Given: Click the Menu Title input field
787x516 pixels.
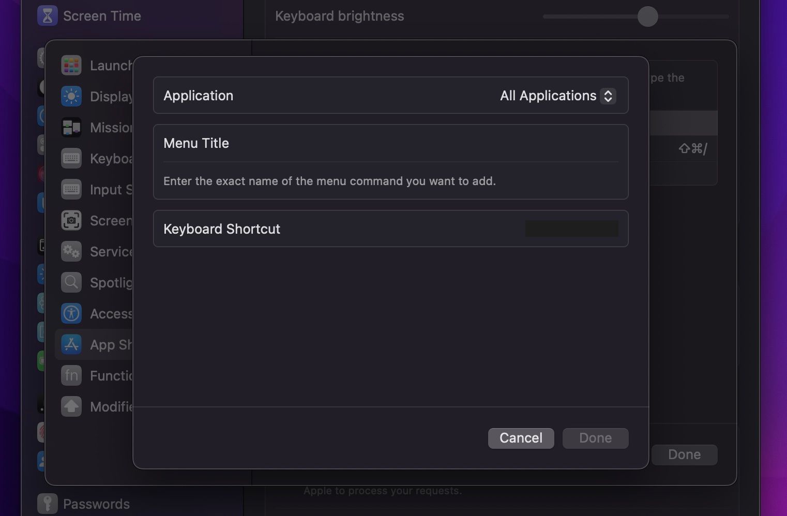Looking at the screenshot, I should pyautogui.click(x=390, y=143).
